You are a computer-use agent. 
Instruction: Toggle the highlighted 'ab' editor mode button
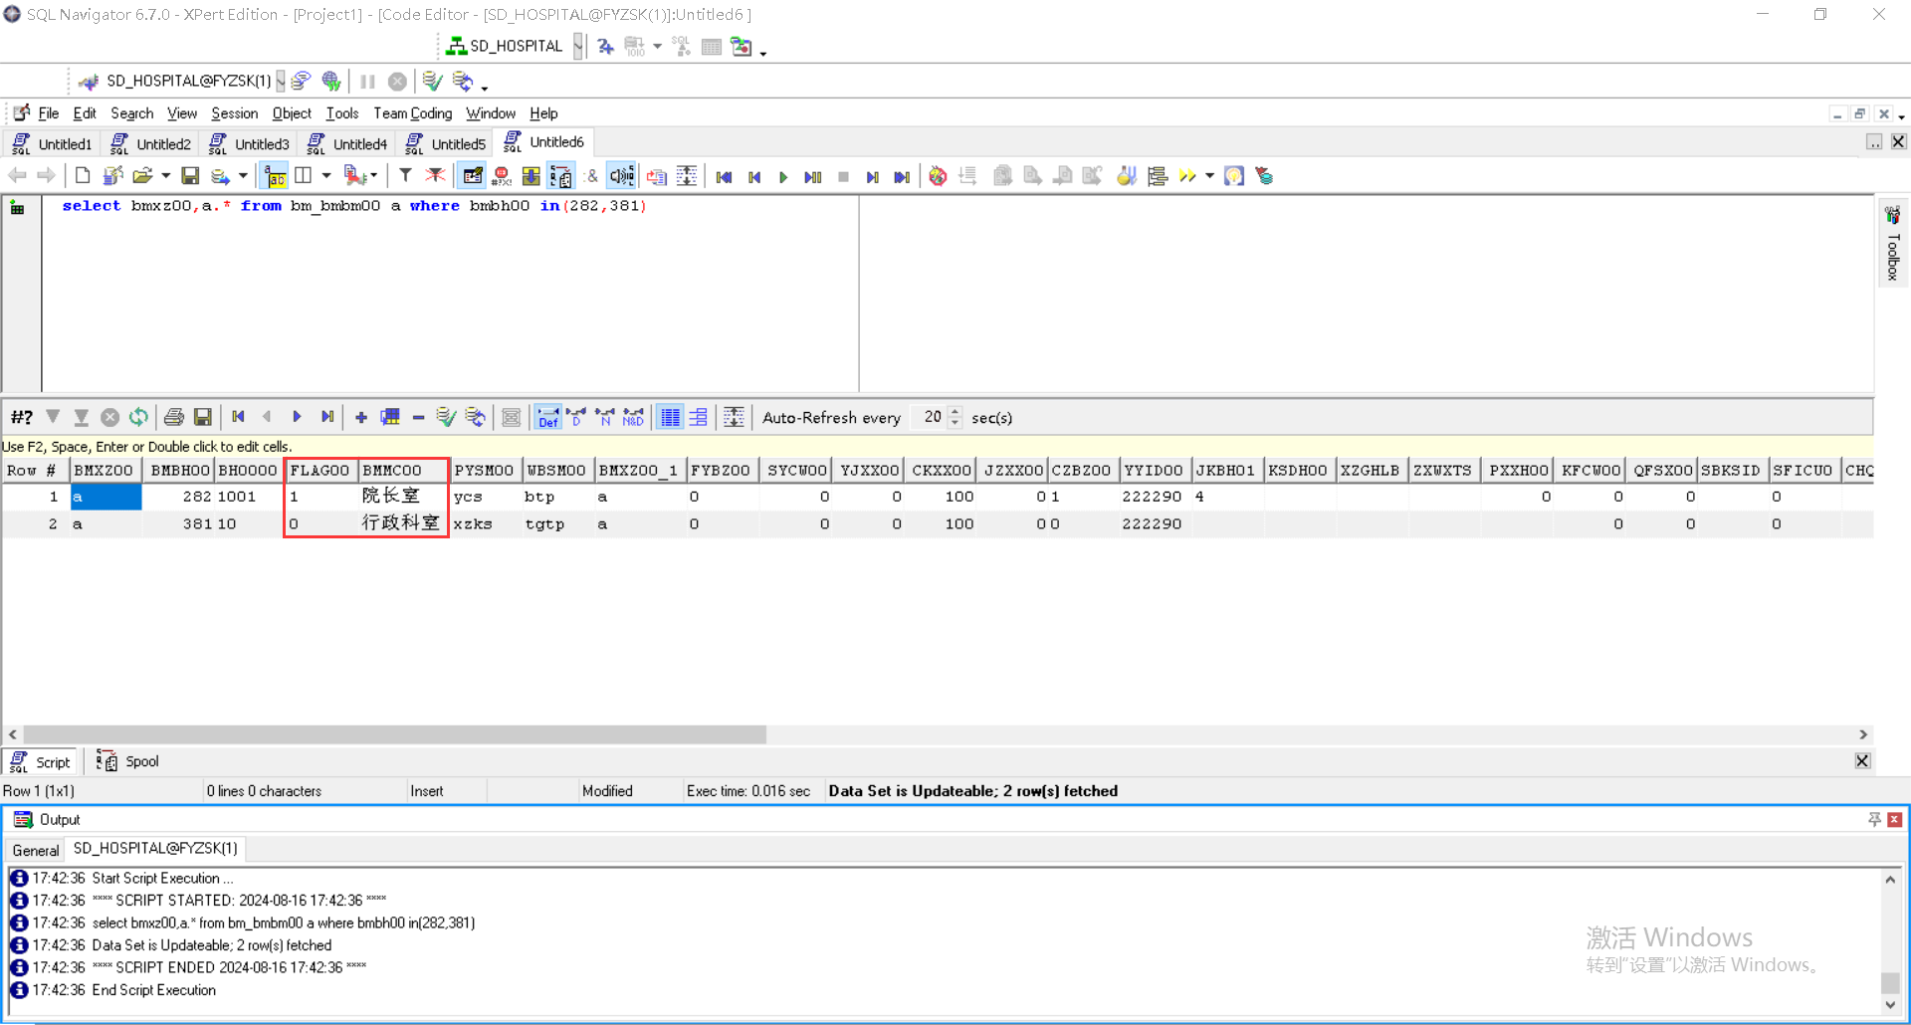275,176
